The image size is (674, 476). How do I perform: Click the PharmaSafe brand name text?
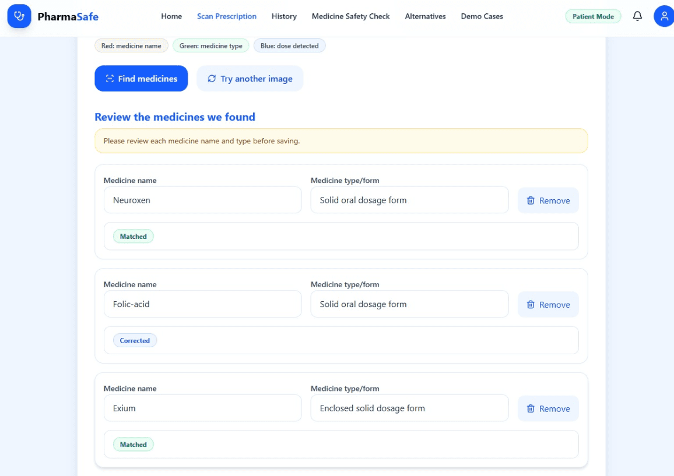[68, 17]
